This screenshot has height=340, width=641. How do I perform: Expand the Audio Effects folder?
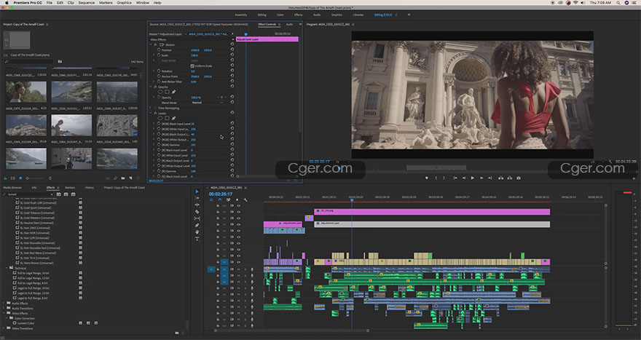[x=4, y=303]
